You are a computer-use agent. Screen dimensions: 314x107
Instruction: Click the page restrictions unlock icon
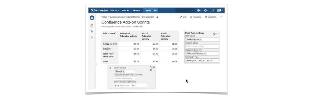pos(158,17)
